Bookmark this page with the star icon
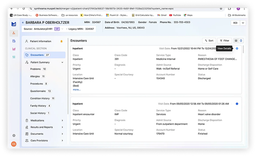The height and width of the screenshot is (157, 256). point(221,9)
